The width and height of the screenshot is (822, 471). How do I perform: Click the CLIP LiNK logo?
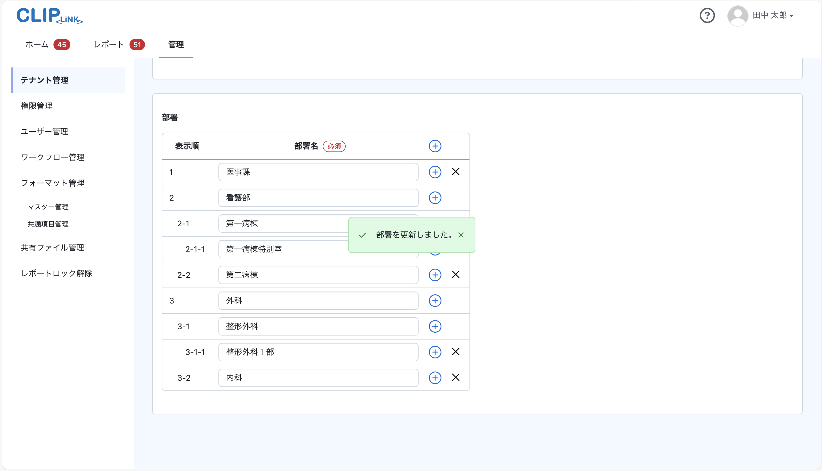49,15
